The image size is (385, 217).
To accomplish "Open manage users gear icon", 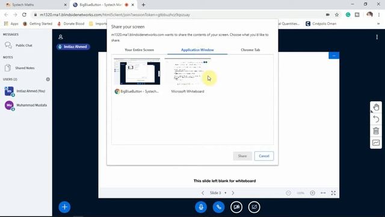I will click(48, 79).
